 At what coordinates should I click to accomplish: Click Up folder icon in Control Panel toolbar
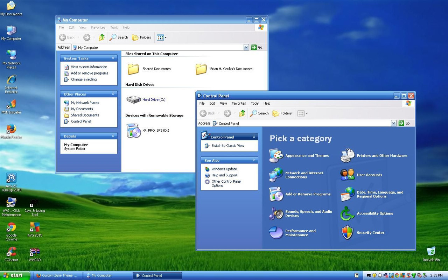(x=242, y=113)
